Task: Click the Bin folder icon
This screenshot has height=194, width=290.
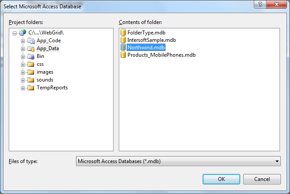Action: pos(31,56)
